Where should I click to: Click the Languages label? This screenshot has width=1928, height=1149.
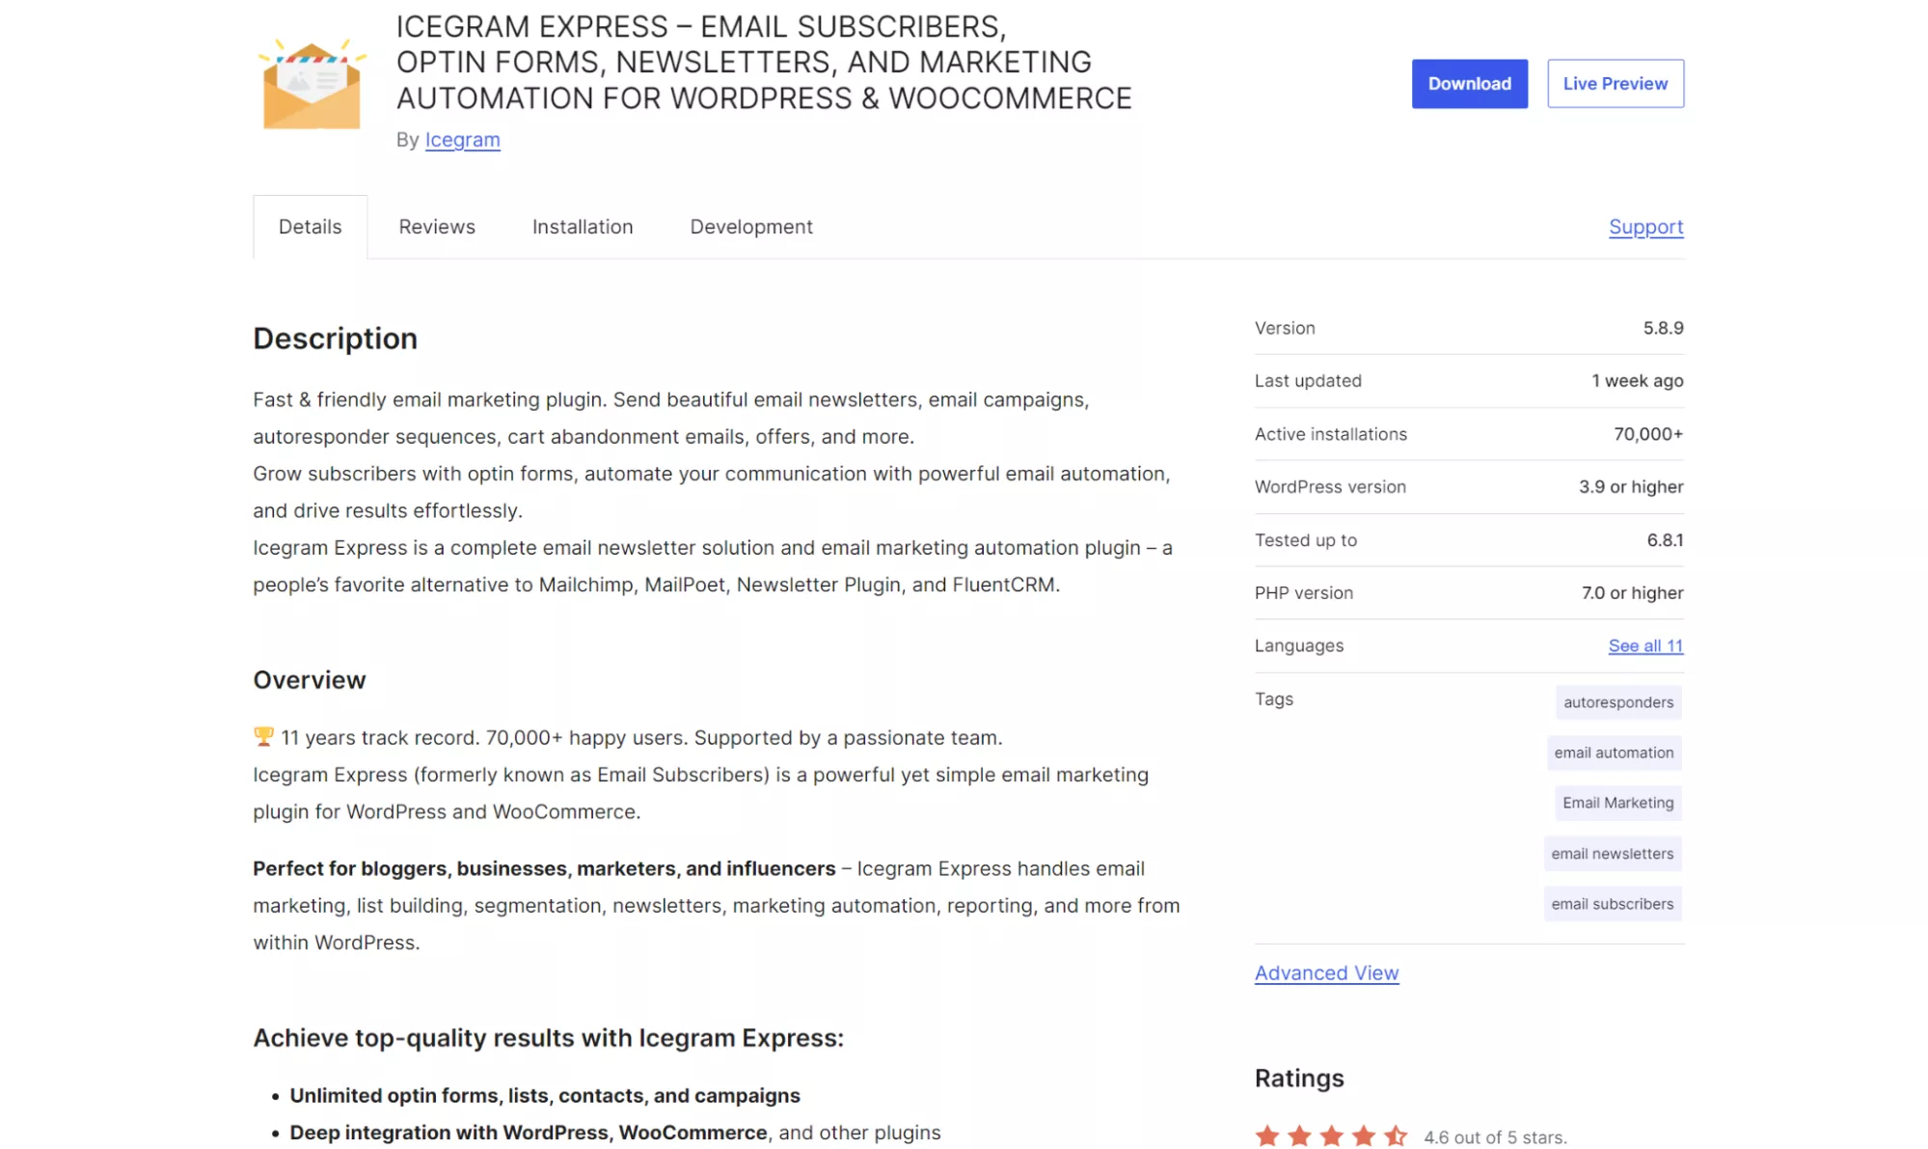coord(1298,646)
